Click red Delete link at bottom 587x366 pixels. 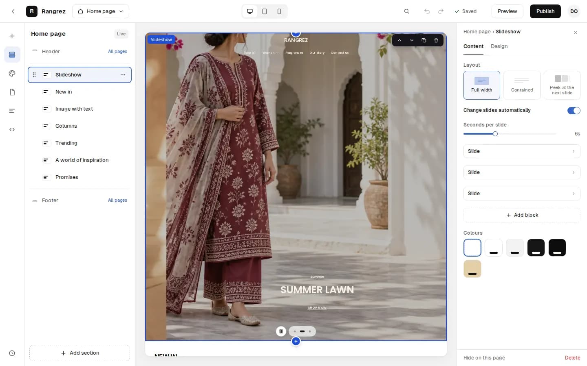(x=572, y=358)
